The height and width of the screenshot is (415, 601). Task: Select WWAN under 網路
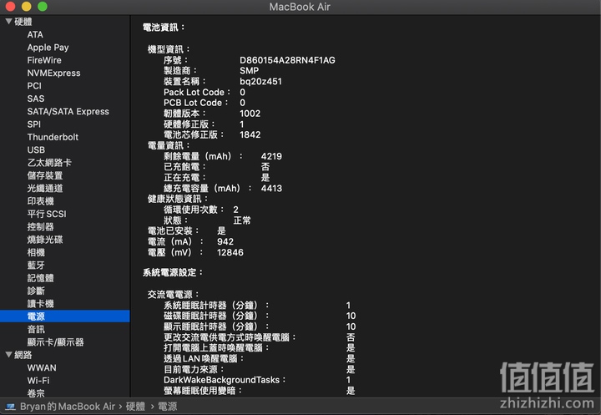(42, 368)
